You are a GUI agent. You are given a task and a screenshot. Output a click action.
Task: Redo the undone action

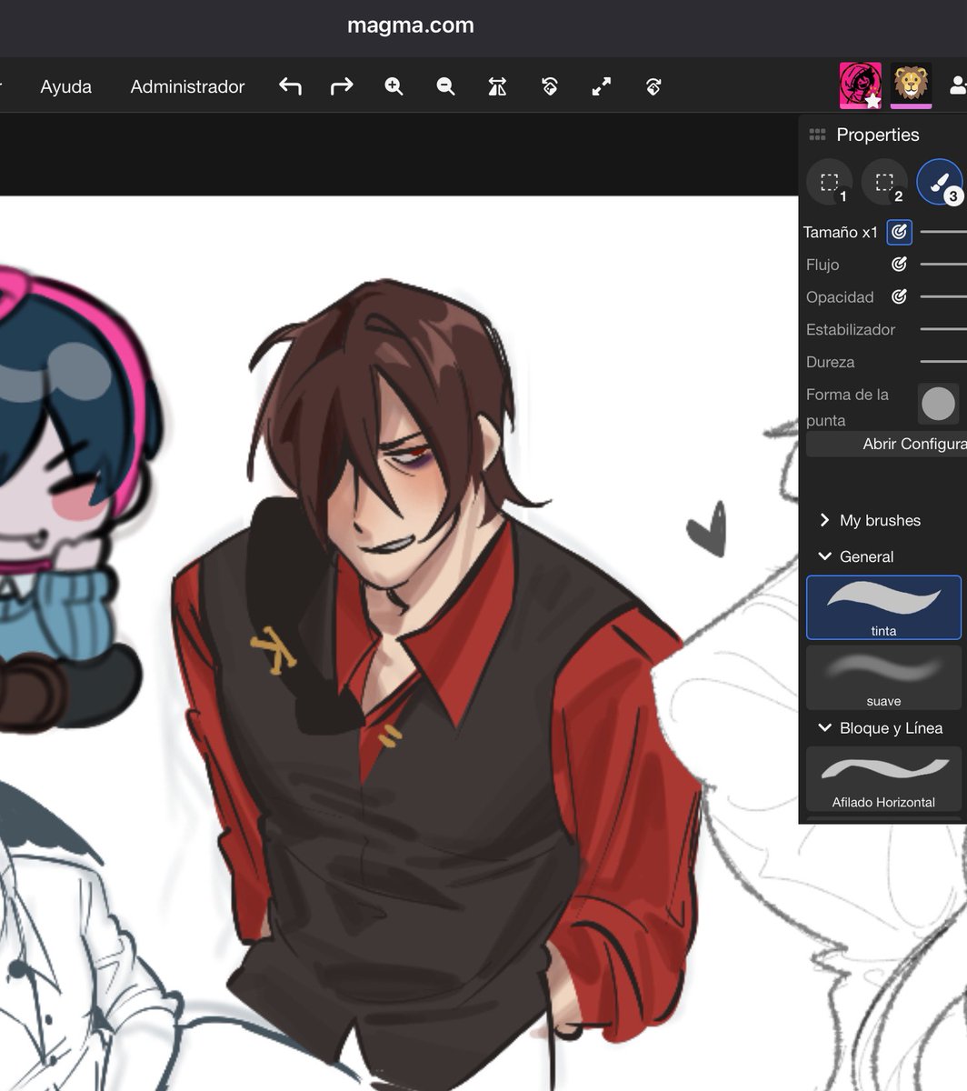[x=342, y=86]
